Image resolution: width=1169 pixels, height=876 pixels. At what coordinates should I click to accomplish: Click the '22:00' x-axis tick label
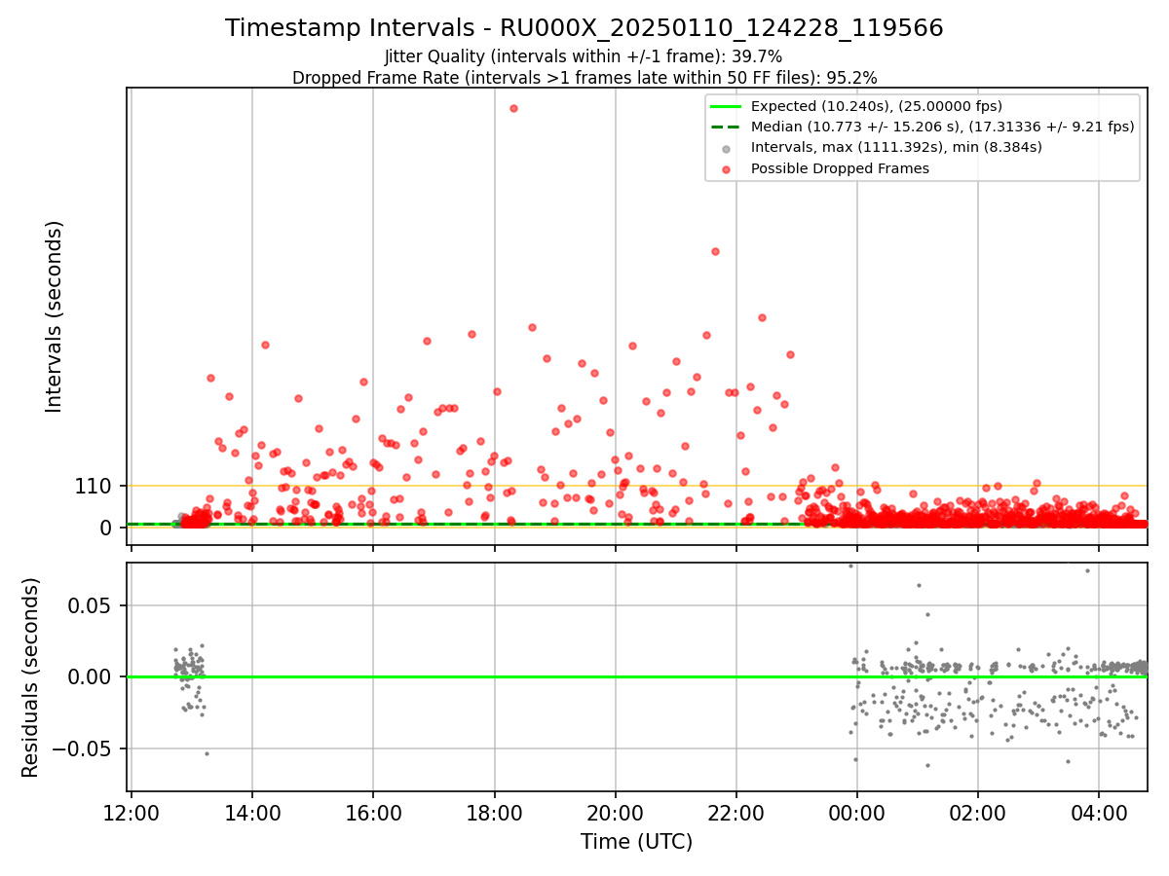tap(736, 812)
